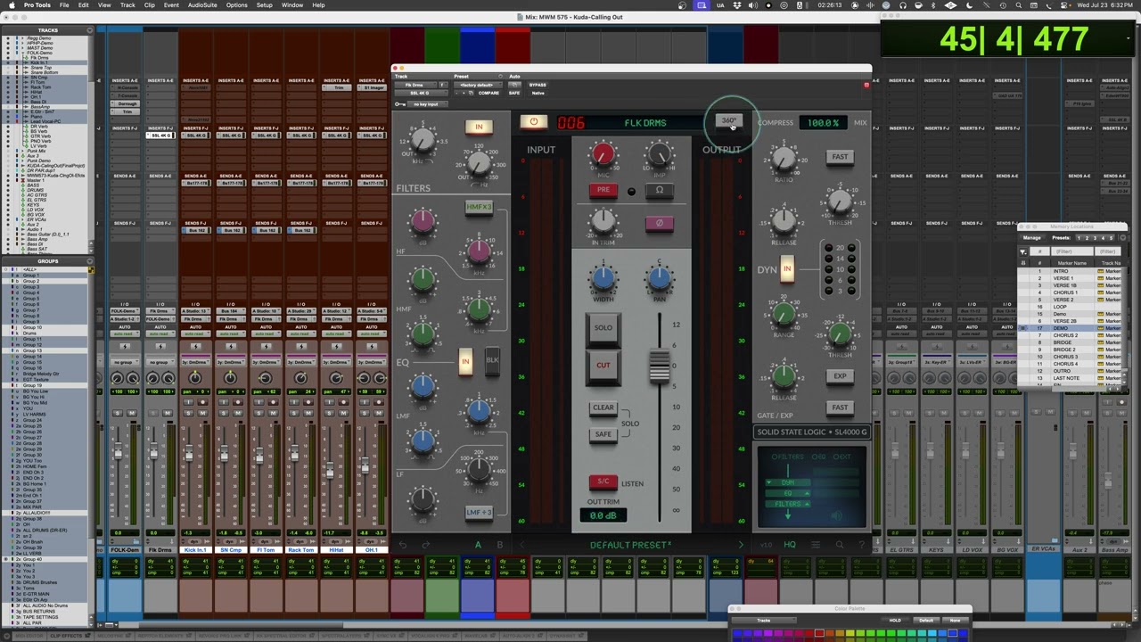Switch EQ to BLK mode
The height and width of the screenshot is (642, 1141).
[x=492, y=360]
